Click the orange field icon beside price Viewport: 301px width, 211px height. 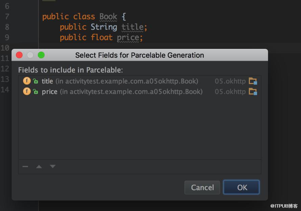click(27, 91)
